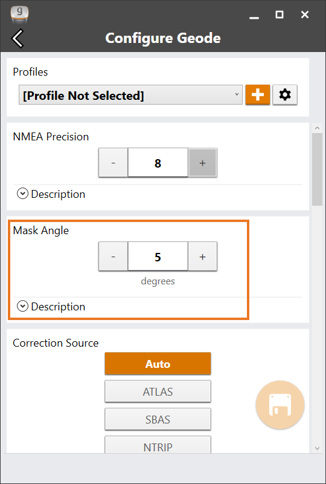
Task: Click the back arrow icon
Action: [x=18, y=39]
